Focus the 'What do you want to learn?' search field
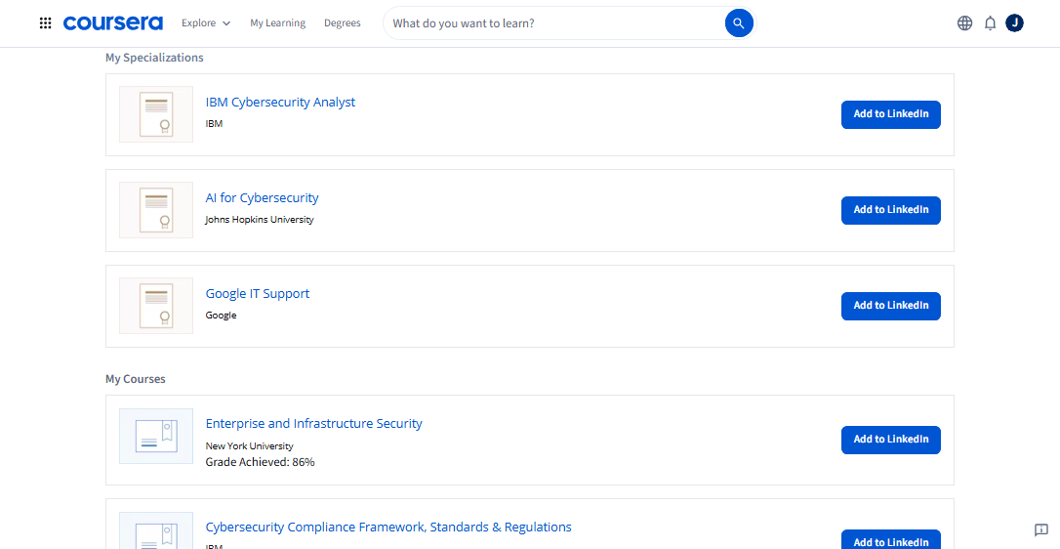This screenshot has width=1060, height=549. [551, 23]
